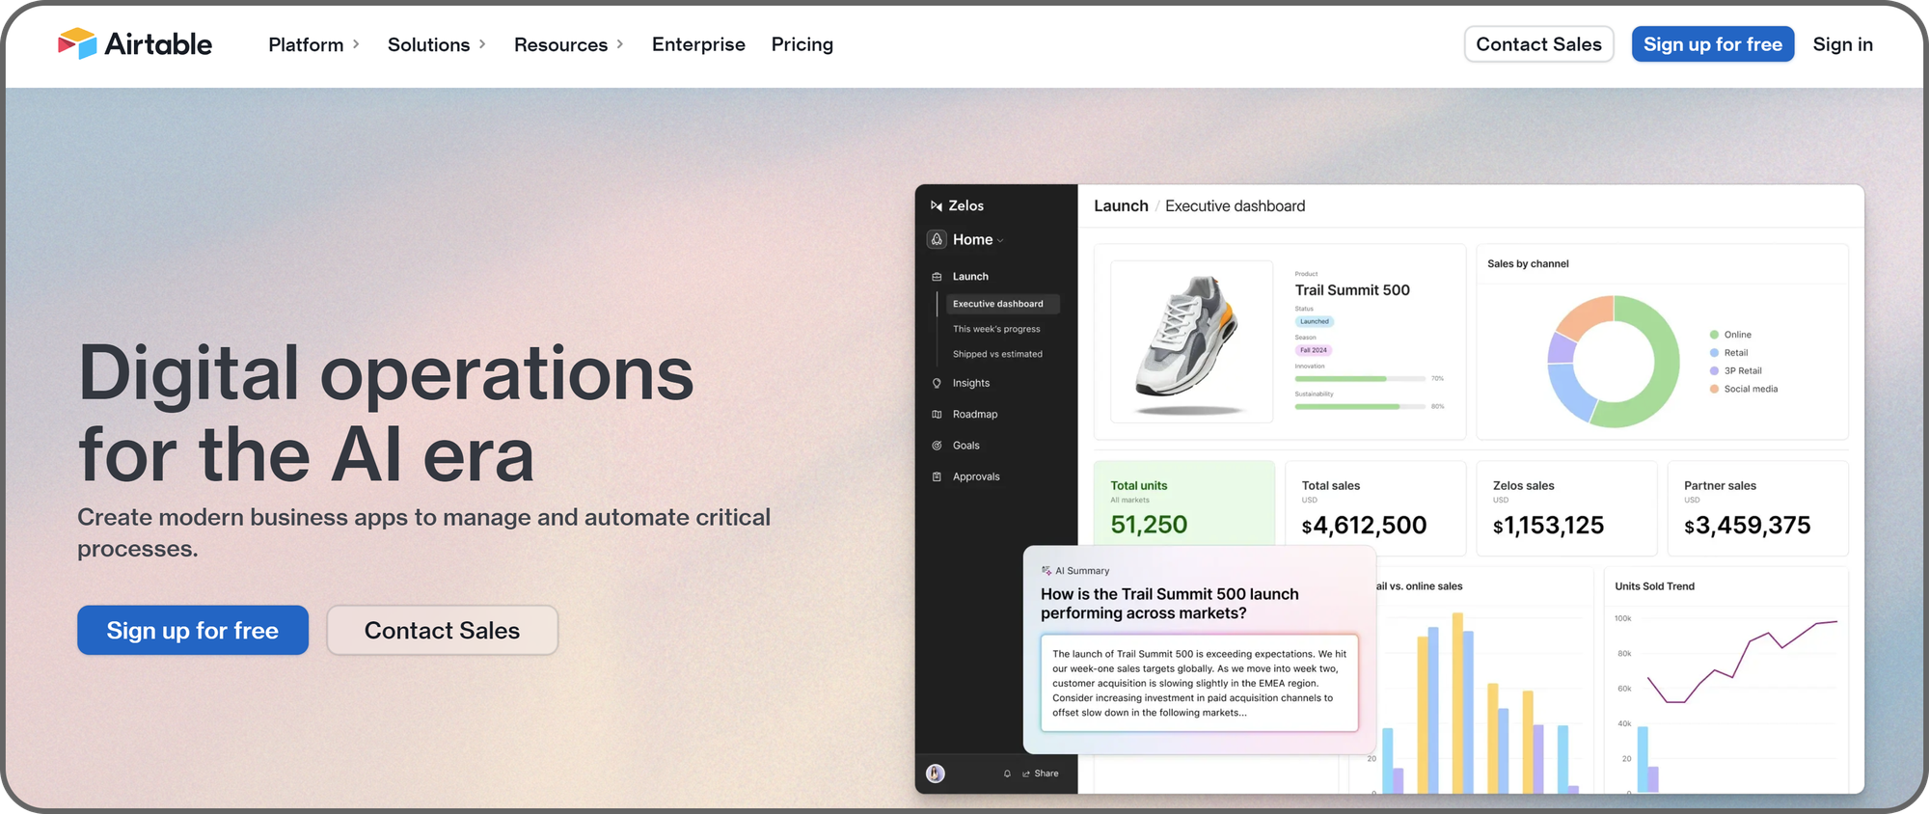Image resolution: width=1929 pixels, height=814 pixels.
Task: Click the Units Sold Trend chart title
Action: [1654, 586]
